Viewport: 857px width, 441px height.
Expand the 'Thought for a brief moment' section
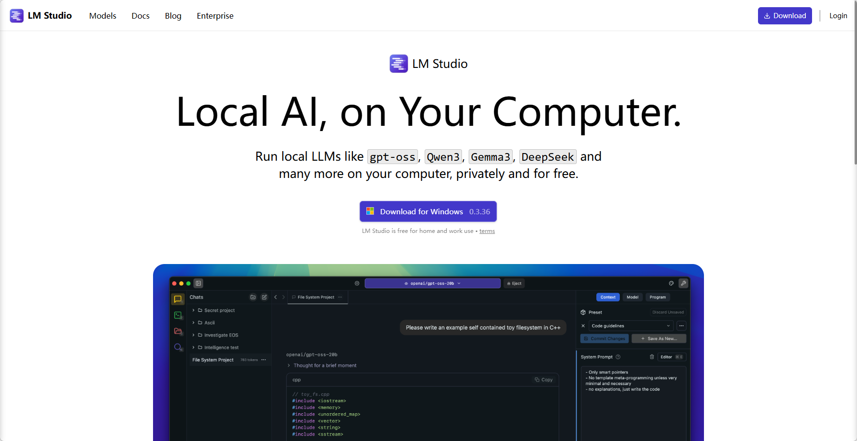(x=322, y=365)
